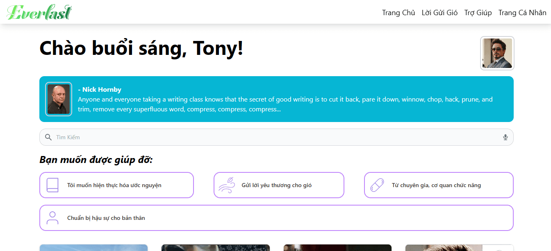
Task: Choose "Chuẩn bị hậu sự cho bản thân"
Action: click(106, 218)
